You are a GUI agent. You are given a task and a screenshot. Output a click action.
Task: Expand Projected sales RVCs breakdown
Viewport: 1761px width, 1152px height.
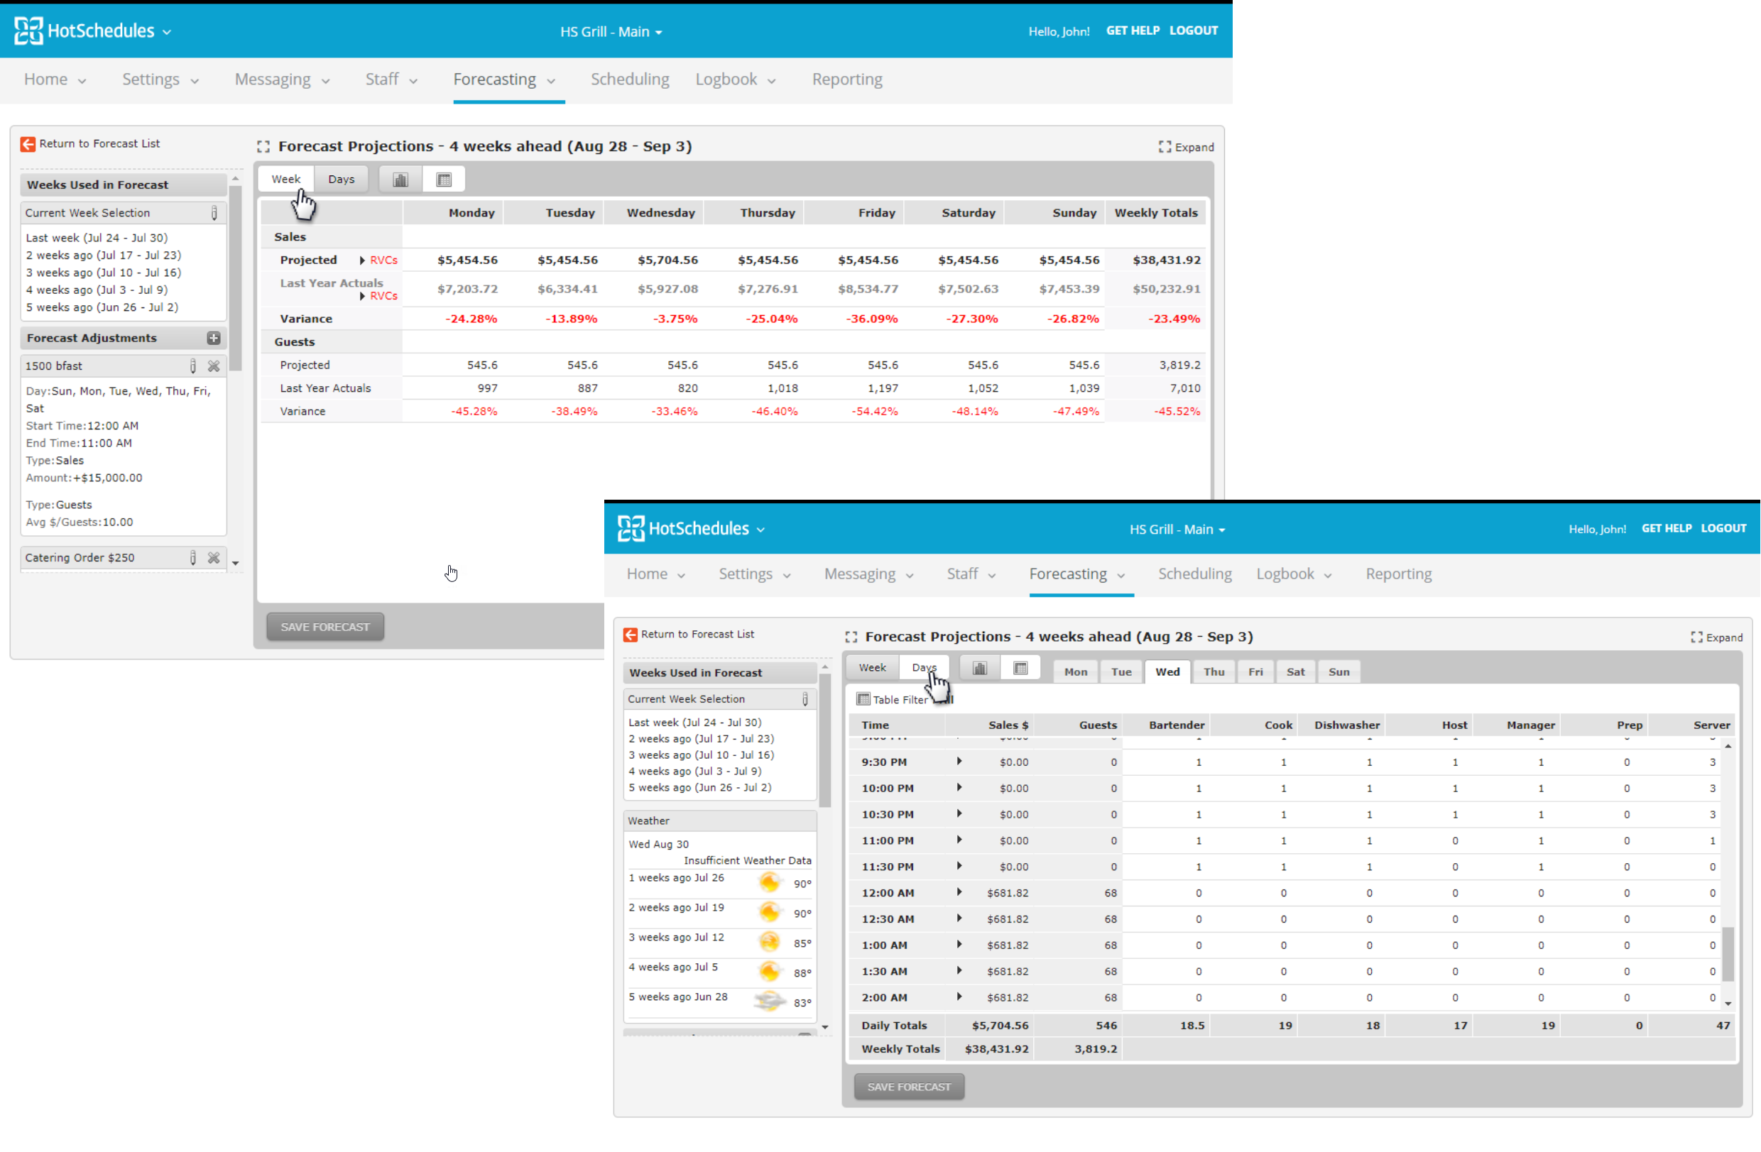click(363, 260)
